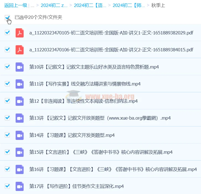Click PDF icon for 讲义1 file
The image size is (201, 194).
click(20, 33)
